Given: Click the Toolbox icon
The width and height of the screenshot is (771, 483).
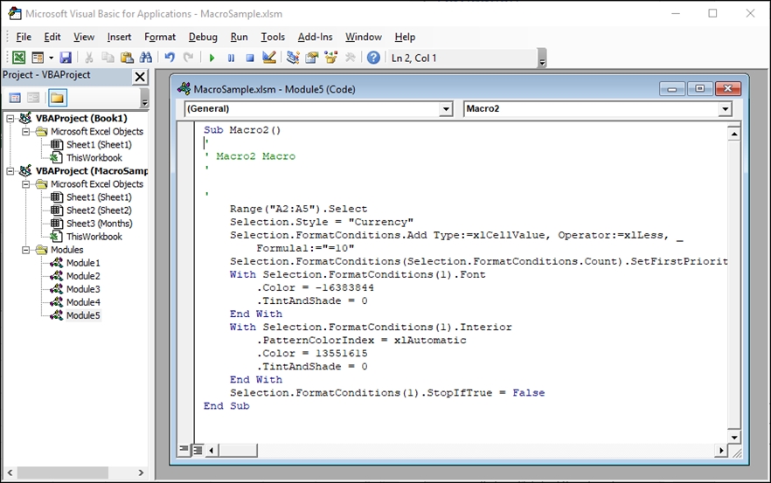Looking at the screenshot, I should 350,58.
